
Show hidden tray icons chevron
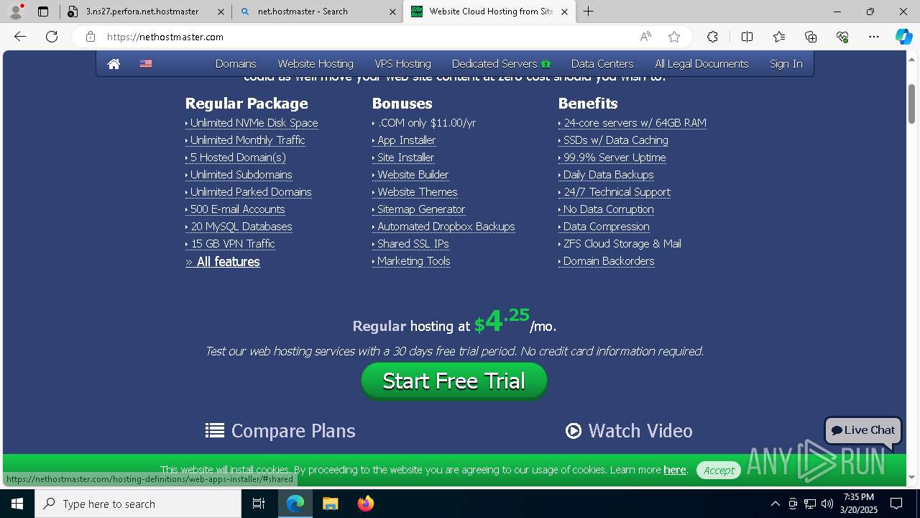(775, 504)
